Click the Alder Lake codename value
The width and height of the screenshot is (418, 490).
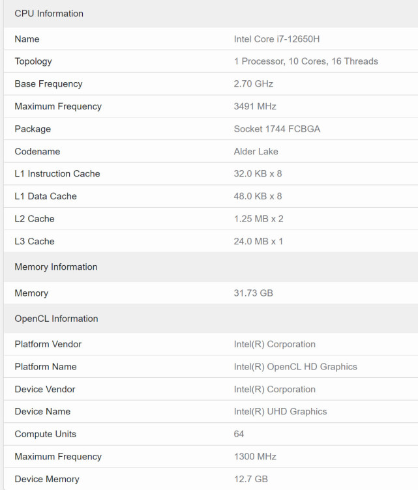[256, 151]
